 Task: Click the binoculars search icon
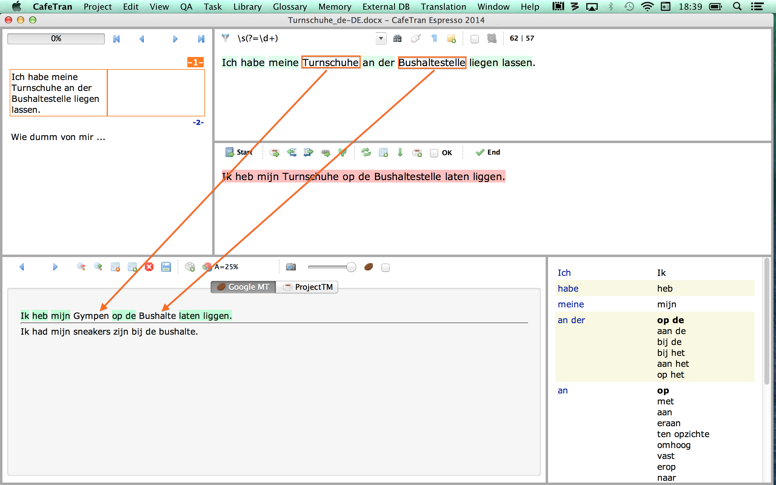point(397,38)
